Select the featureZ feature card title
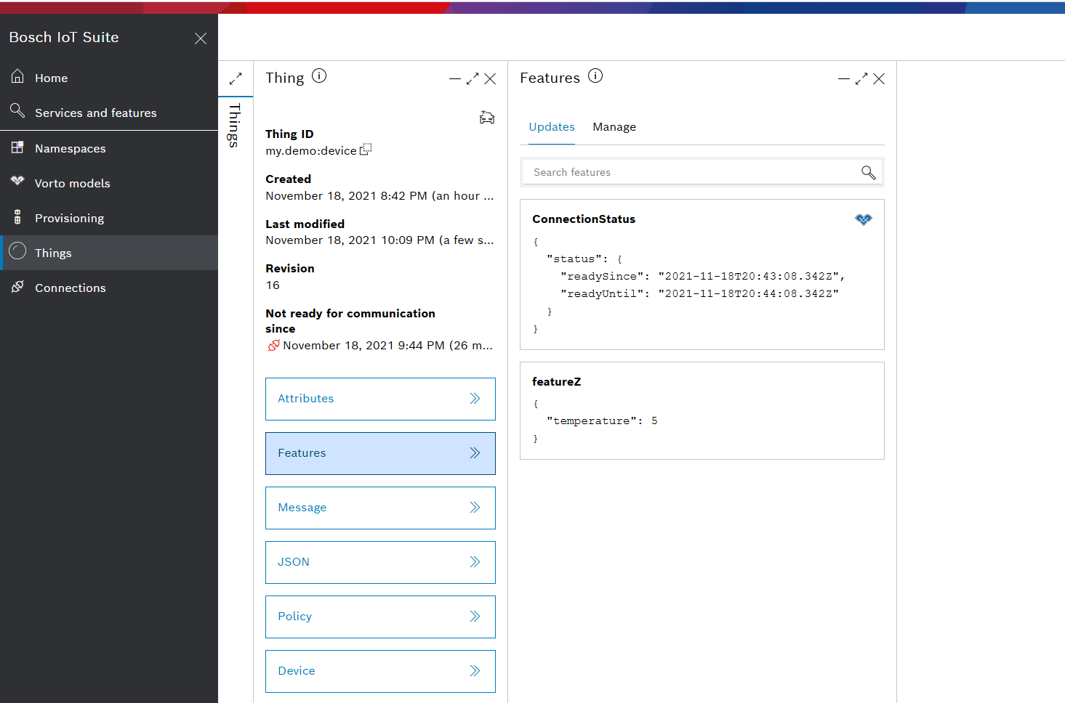1065x703 pixels. [557, 382]
